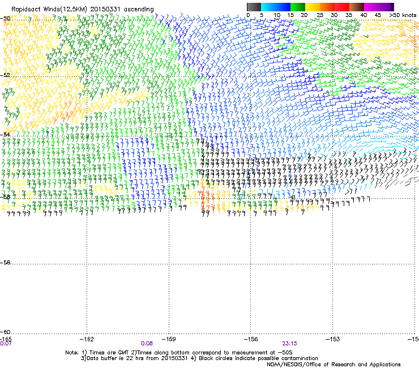Click the legend tick label '40'
The image size is (419, 368).
tap(364, 15)
